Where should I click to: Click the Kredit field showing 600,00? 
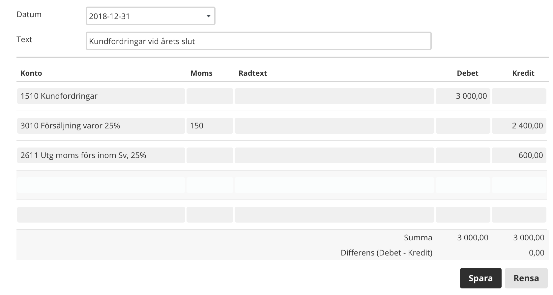coord(519,155)
